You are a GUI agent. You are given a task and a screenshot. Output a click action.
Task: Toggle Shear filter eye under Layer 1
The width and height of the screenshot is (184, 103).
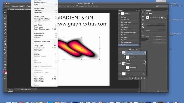[x=126, y=71]
